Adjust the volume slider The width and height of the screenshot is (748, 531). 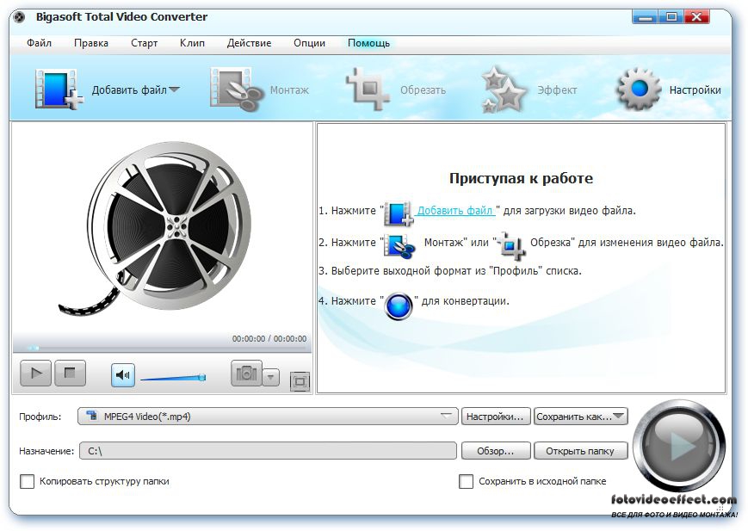[173, 378]
